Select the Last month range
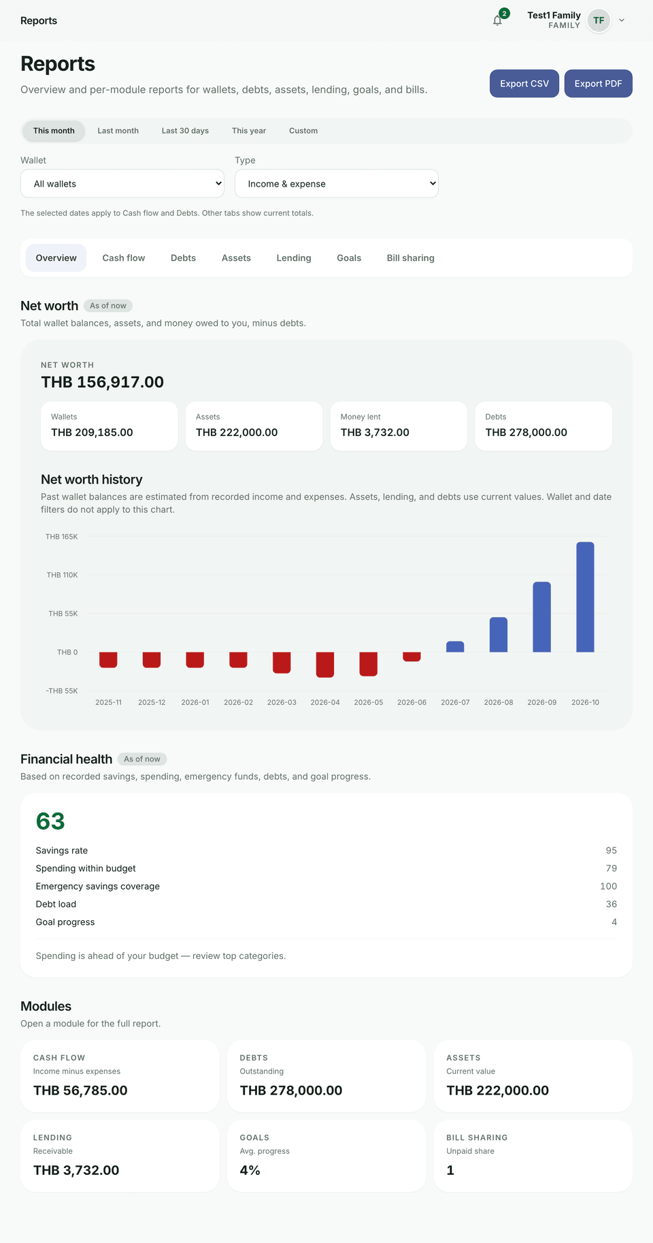The width and height of the screenshot is (653, 1243). [x=118, y=131]
